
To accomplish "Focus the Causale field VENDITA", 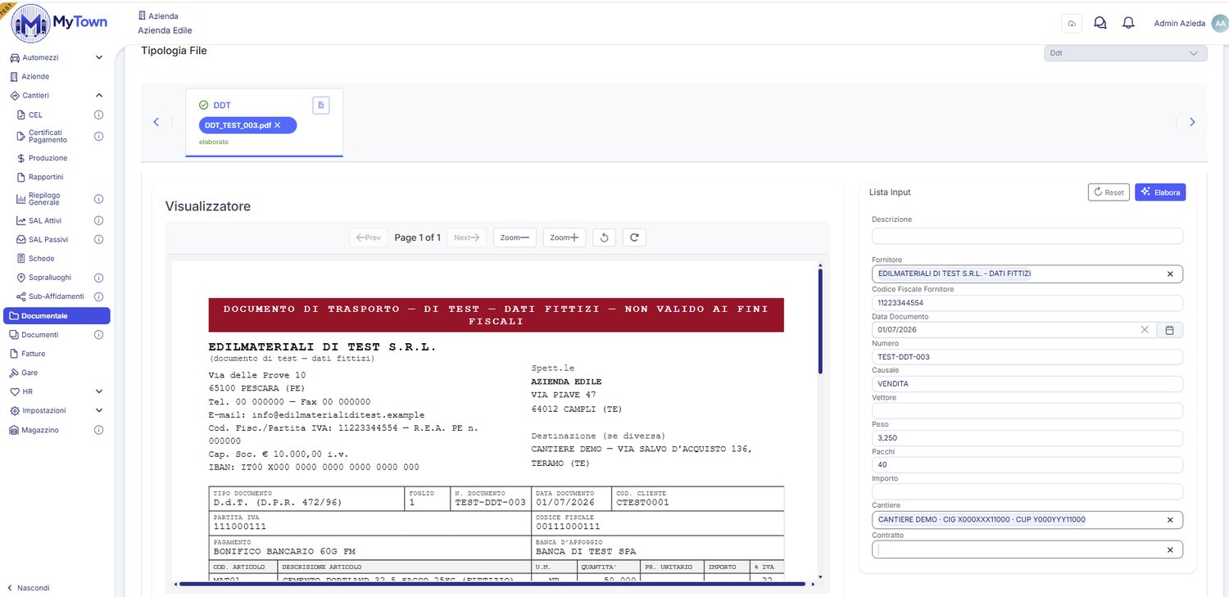I will (1027, 383).
